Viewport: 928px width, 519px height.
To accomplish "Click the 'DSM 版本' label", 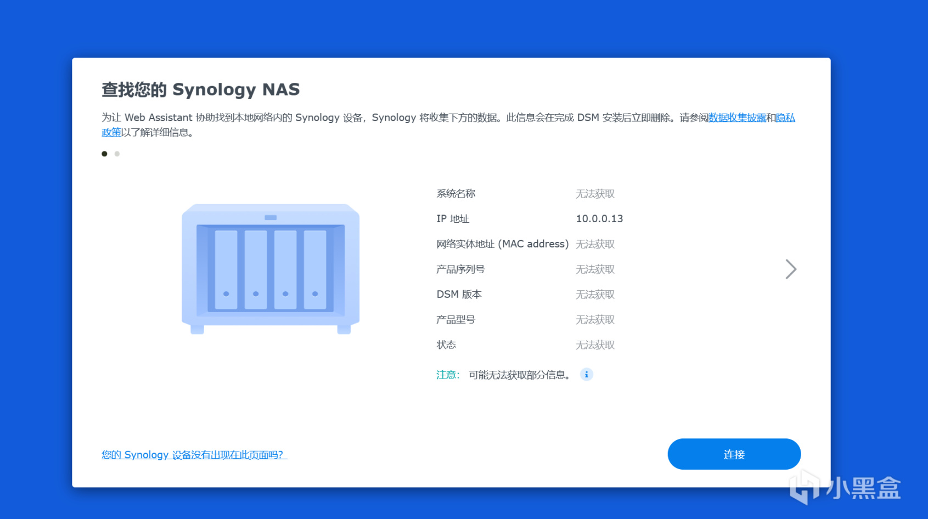I will tap(459, 295).
